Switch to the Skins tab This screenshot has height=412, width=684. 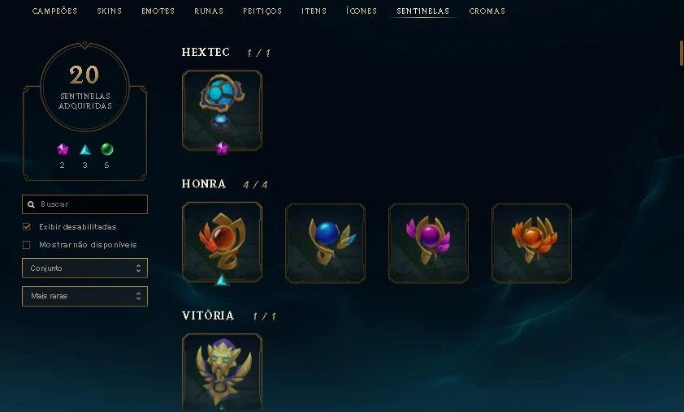[109, 11]
